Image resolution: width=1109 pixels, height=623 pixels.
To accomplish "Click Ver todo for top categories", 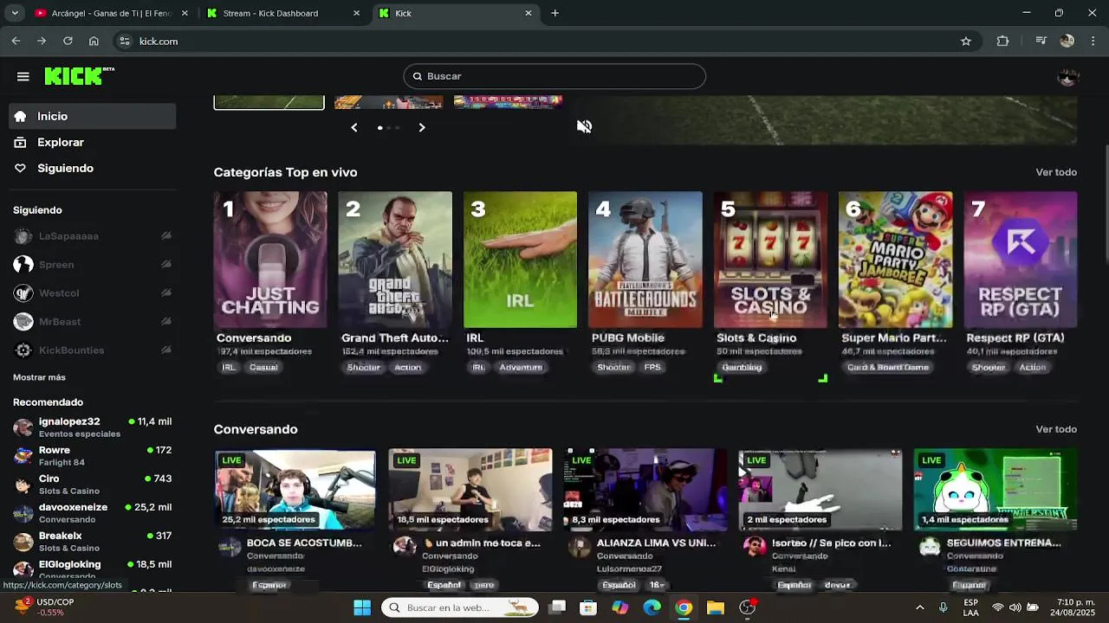I will 1056,172.
